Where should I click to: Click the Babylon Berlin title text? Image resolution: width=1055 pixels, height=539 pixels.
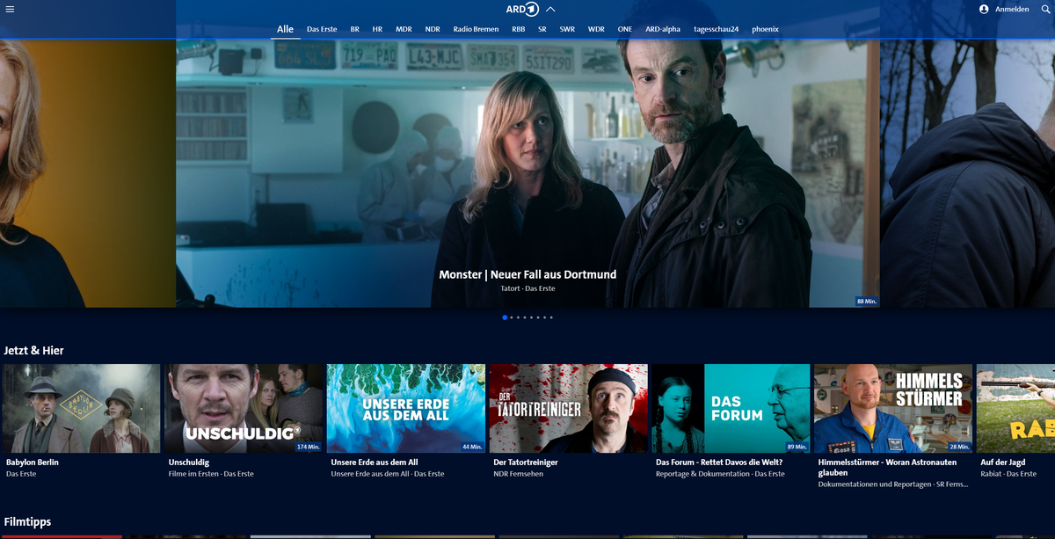click(33, 462)
